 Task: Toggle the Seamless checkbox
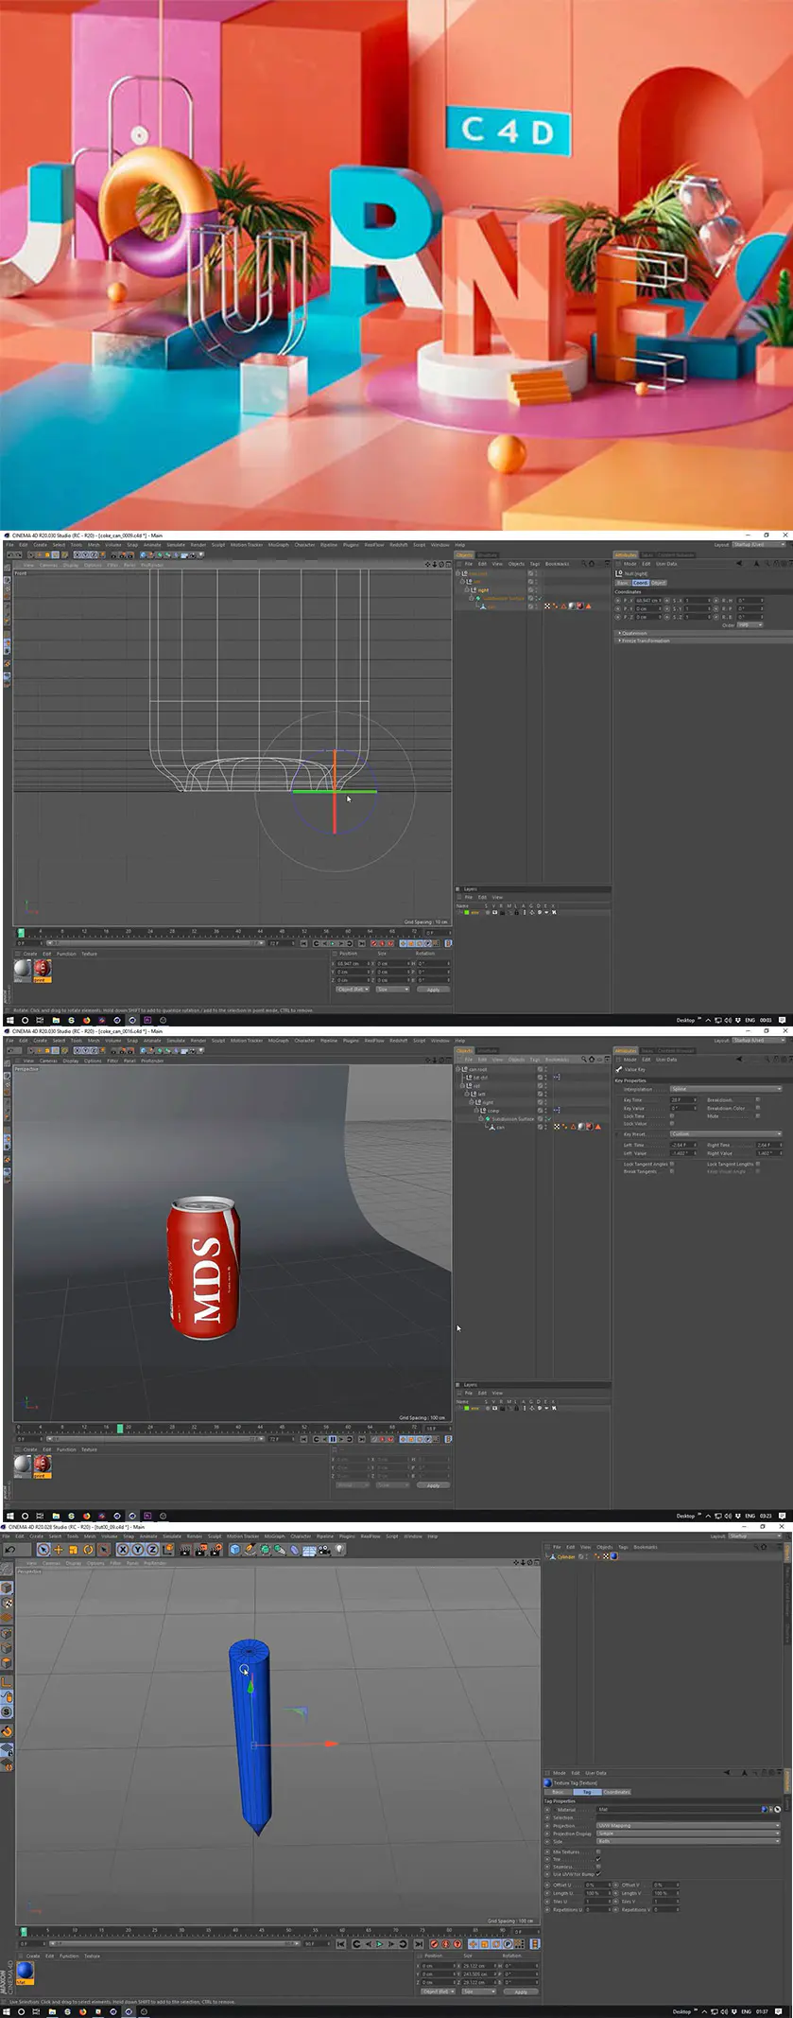coord(598,1867)
